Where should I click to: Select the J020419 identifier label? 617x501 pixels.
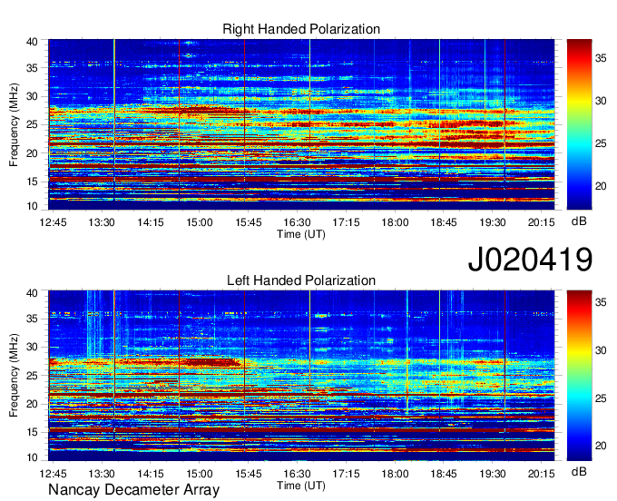[530, 260]
